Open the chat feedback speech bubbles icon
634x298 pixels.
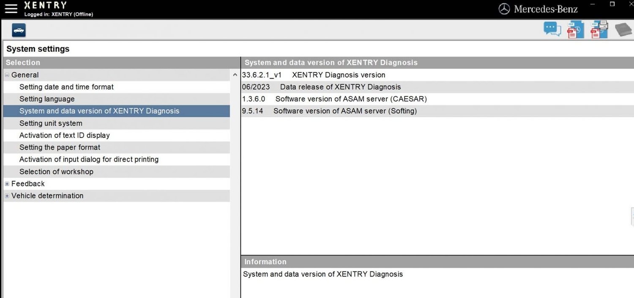pos(552,29)
